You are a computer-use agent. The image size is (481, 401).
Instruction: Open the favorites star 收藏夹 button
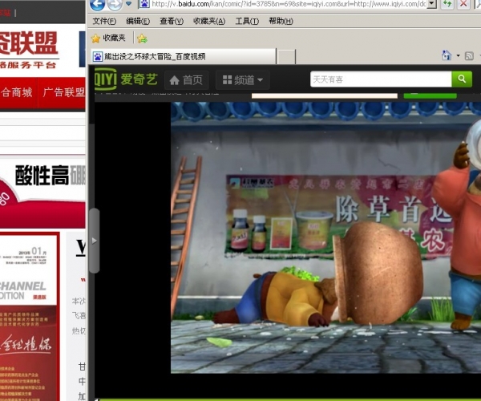[110, 38]
